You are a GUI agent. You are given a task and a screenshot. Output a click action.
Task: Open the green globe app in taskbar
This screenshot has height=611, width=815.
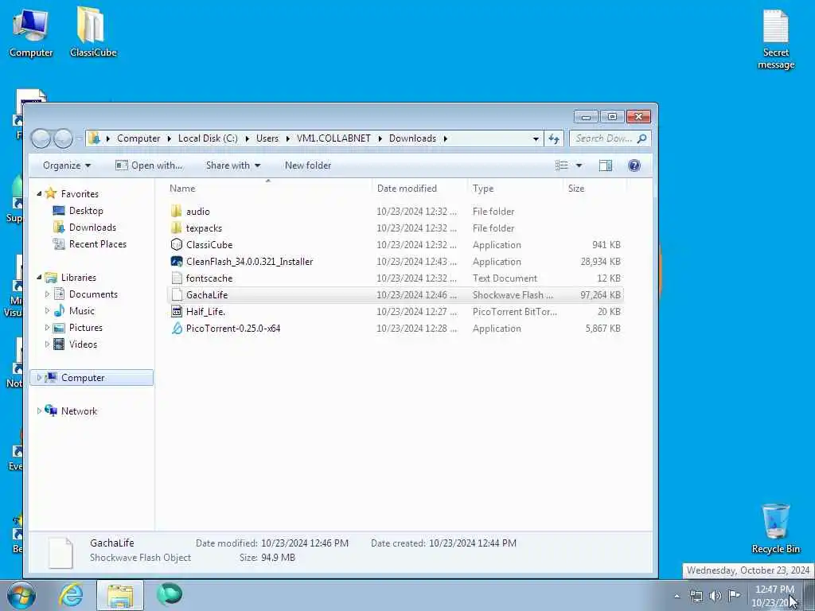click(x=169, y=594)
